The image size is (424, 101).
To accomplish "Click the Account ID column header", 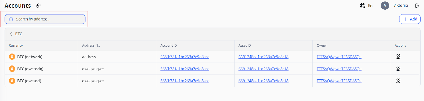I will pos(169,46).
